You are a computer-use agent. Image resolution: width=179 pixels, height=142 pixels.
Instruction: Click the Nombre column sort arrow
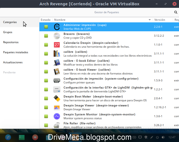(x=150, y=20)
